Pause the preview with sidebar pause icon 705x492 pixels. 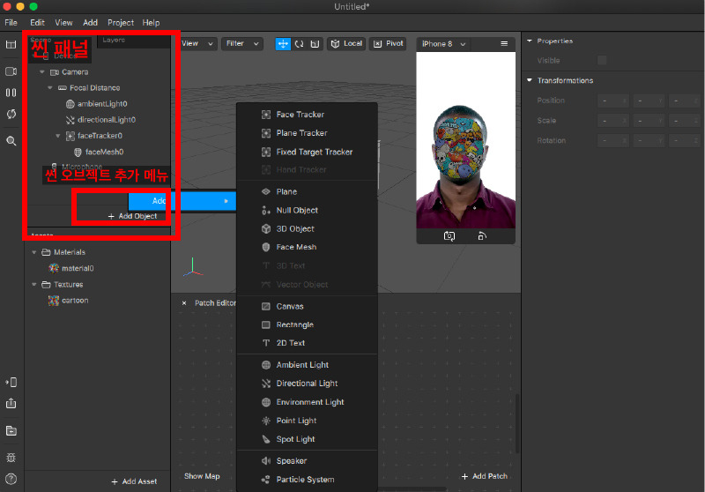coord(11,93)
